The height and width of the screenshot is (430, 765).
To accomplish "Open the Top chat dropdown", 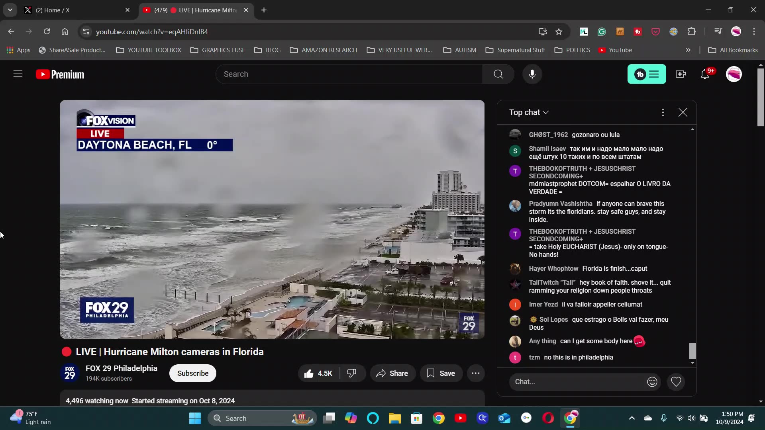I will tap(530, 112).
